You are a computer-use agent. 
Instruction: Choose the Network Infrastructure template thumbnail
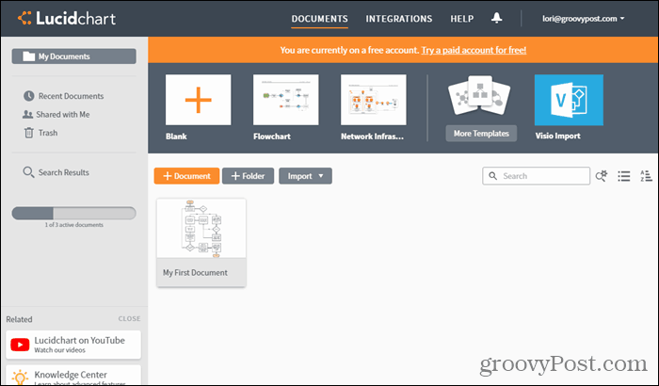373,100
